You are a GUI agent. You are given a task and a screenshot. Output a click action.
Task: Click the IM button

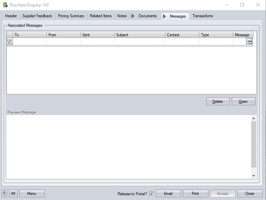13,193
